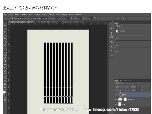
Task: Select the Crop tool
Action: [x=5, y=38]
